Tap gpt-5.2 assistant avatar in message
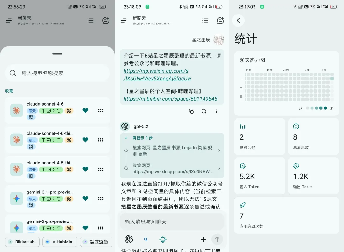This screenshot has height=252, width=344. pyautogui.click(x=125, y=126)
